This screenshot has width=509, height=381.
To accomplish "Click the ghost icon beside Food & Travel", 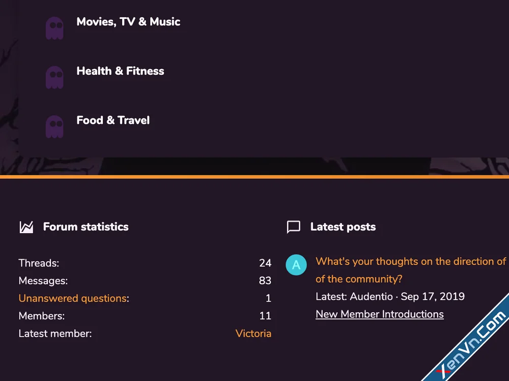I will (x=54, y=126).
